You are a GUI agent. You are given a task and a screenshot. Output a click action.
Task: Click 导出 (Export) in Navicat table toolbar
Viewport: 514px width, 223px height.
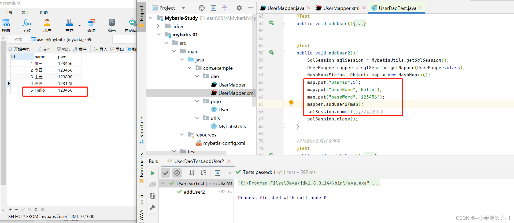pyautogui.click(x=117, y=49)
